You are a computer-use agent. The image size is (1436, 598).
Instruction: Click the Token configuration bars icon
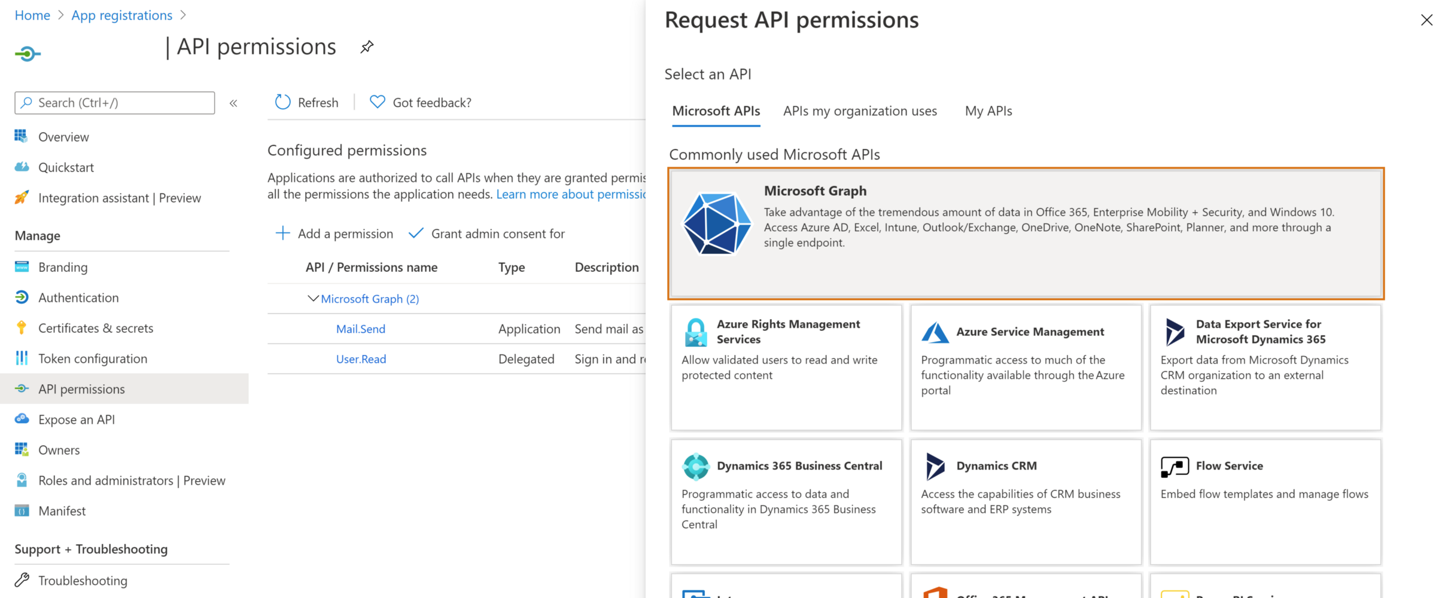click(22, 358)
